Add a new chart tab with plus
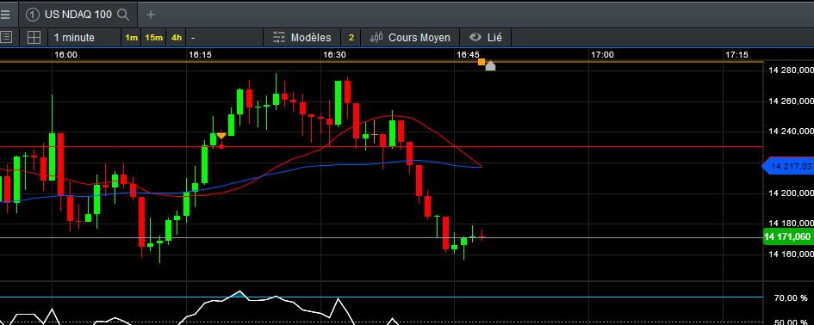 pos(151,15)
